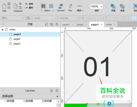
Task: Open the 100% zoom dropdown
Action: tap(101, 7)
